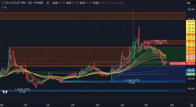The height and width of the screenshot is (107, 196).
Task: Click the orange 101.62 price label
Action: pyautogui.click(x=191, y=34)
